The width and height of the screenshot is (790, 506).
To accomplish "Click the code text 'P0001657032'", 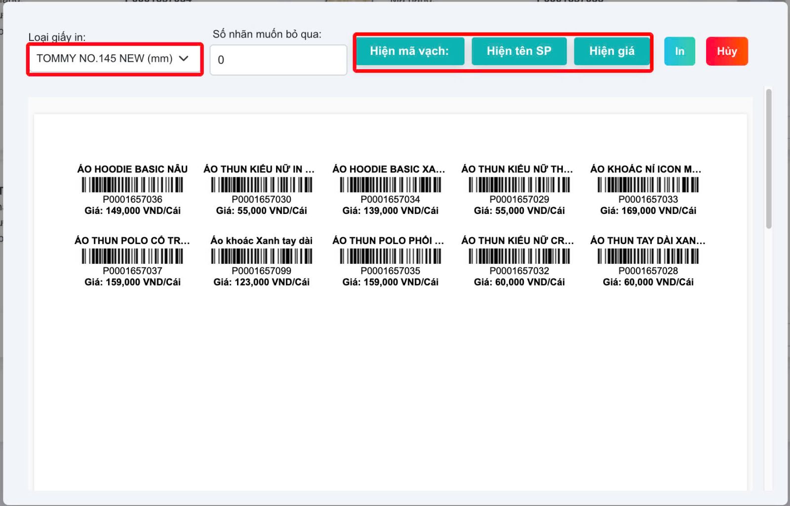I will [519, 271].
